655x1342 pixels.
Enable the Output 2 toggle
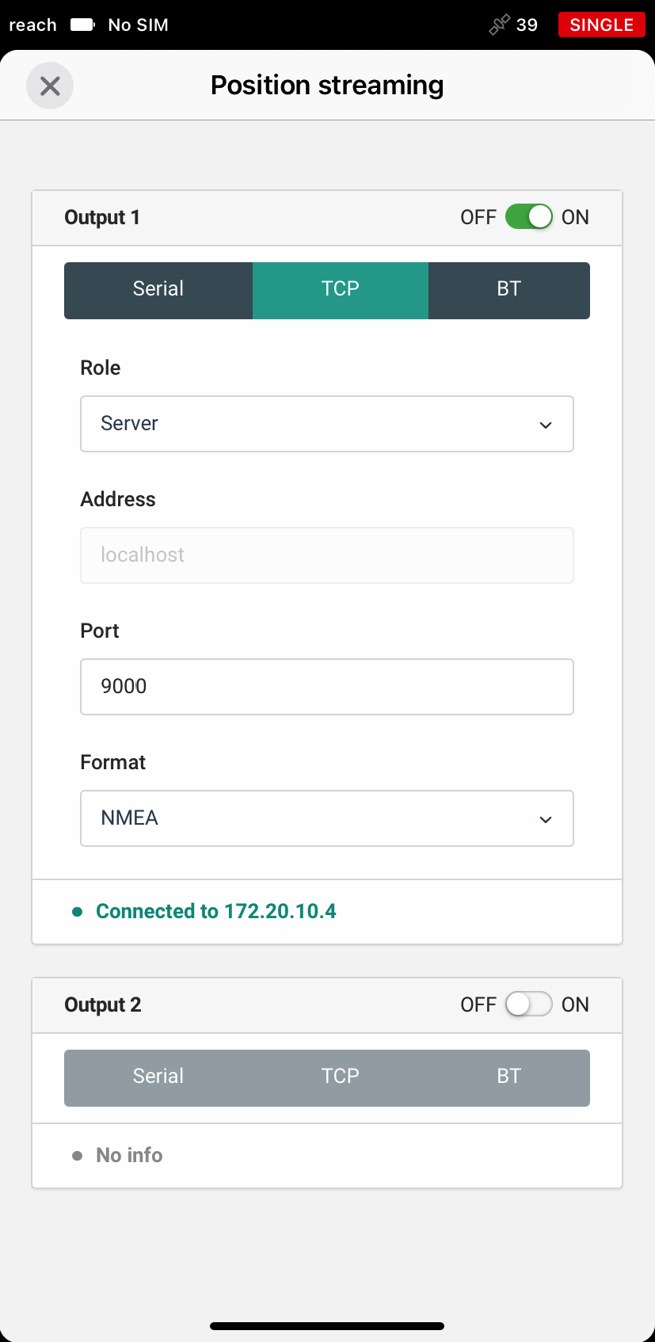[529, 1005]
